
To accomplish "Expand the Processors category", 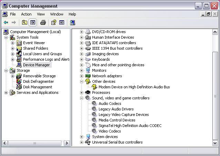I will (x=81, y=93).
